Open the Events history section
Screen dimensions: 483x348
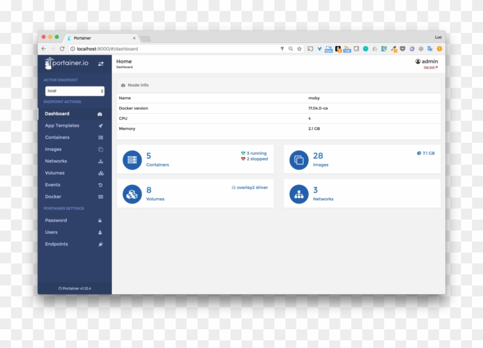[52, 184]
